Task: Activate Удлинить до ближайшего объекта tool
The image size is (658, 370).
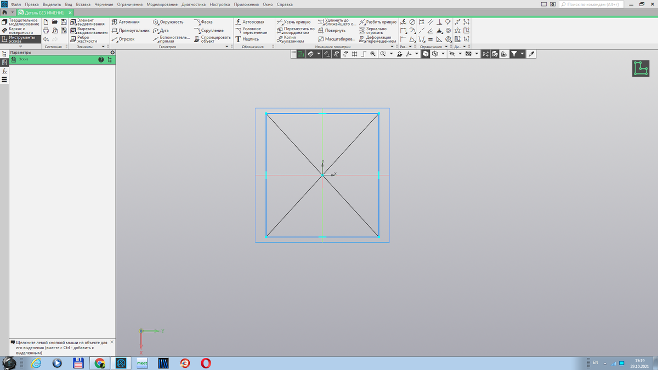Action: pos(337,22)
